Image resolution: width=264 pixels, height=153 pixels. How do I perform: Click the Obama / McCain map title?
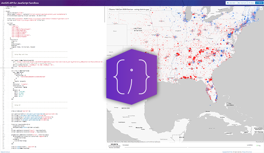coord(129,9)
